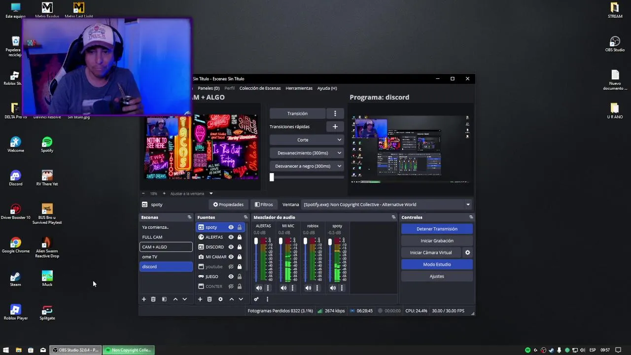Open Ajustes settings button

point(437,276)
